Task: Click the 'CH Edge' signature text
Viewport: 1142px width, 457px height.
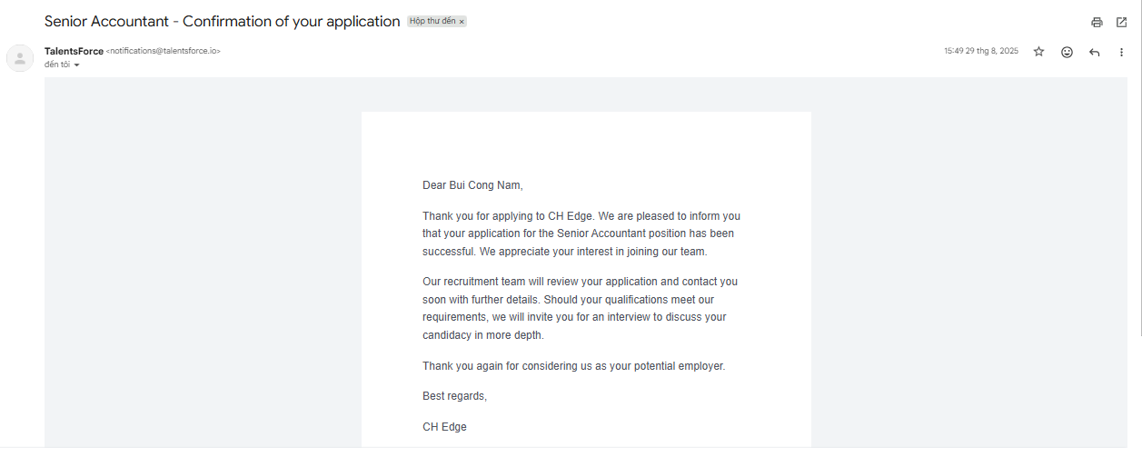Action: pos(444,426)
